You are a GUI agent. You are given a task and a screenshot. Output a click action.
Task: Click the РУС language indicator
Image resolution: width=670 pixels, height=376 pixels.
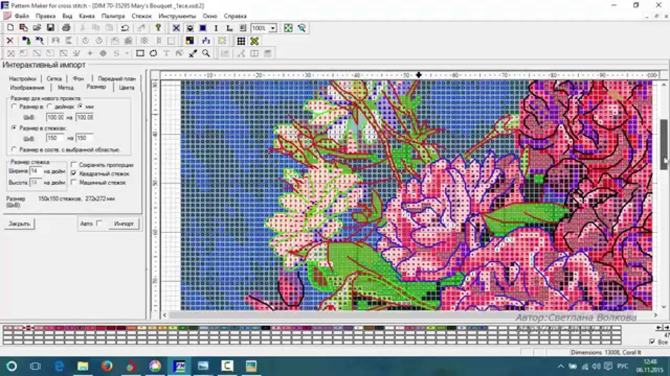click(623, 366)
